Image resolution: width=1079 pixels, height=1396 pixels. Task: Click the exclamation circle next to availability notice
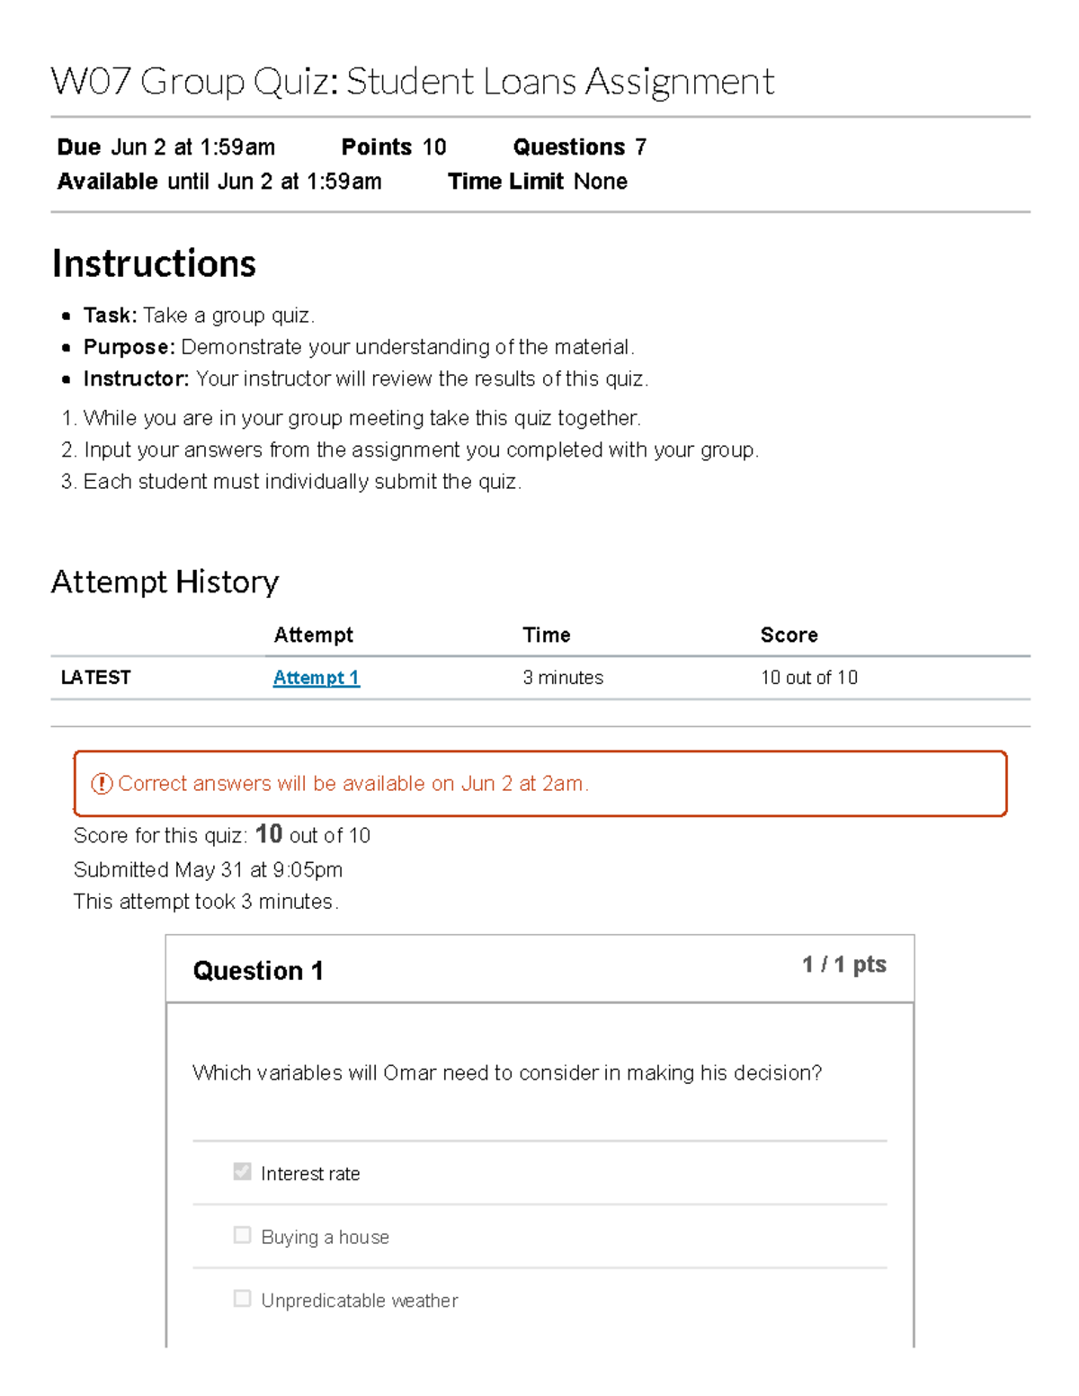(x=102, y=783)
